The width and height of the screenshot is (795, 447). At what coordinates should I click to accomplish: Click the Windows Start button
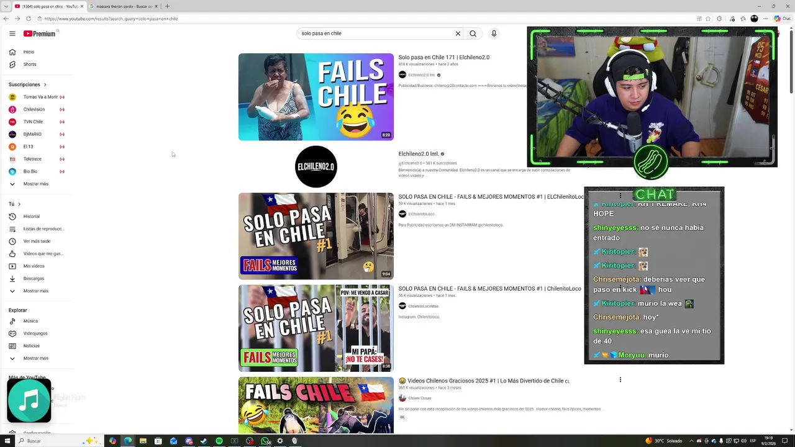[x=7, y=441]
